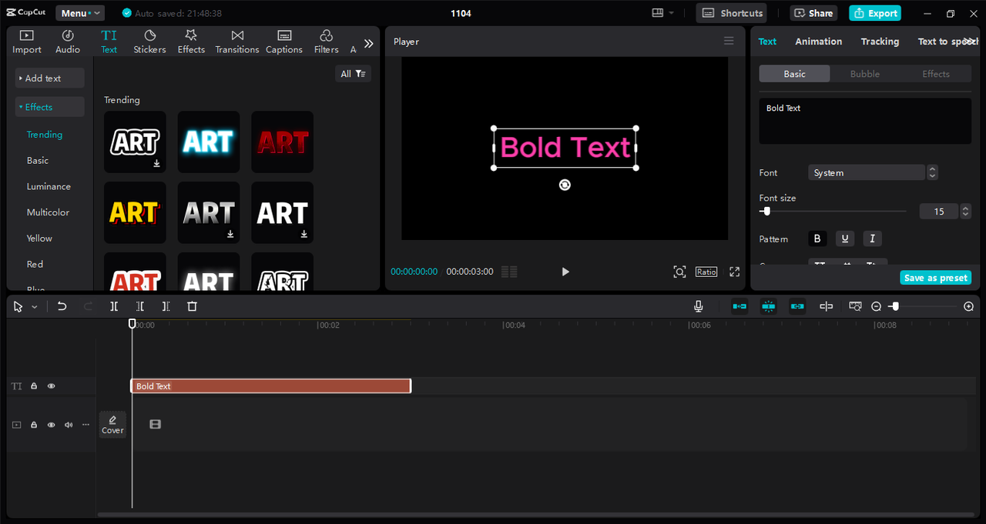Toggle preview axis icon
The image size is (986, 524).
pyautogui.click(x=826, y=306)
